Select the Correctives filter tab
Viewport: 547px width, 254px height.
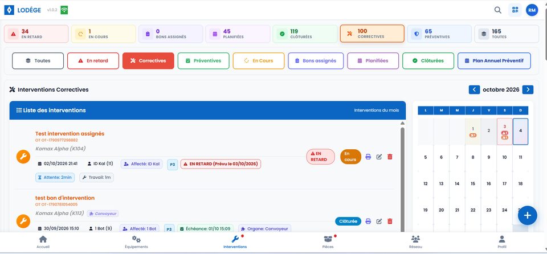point(148,61)
